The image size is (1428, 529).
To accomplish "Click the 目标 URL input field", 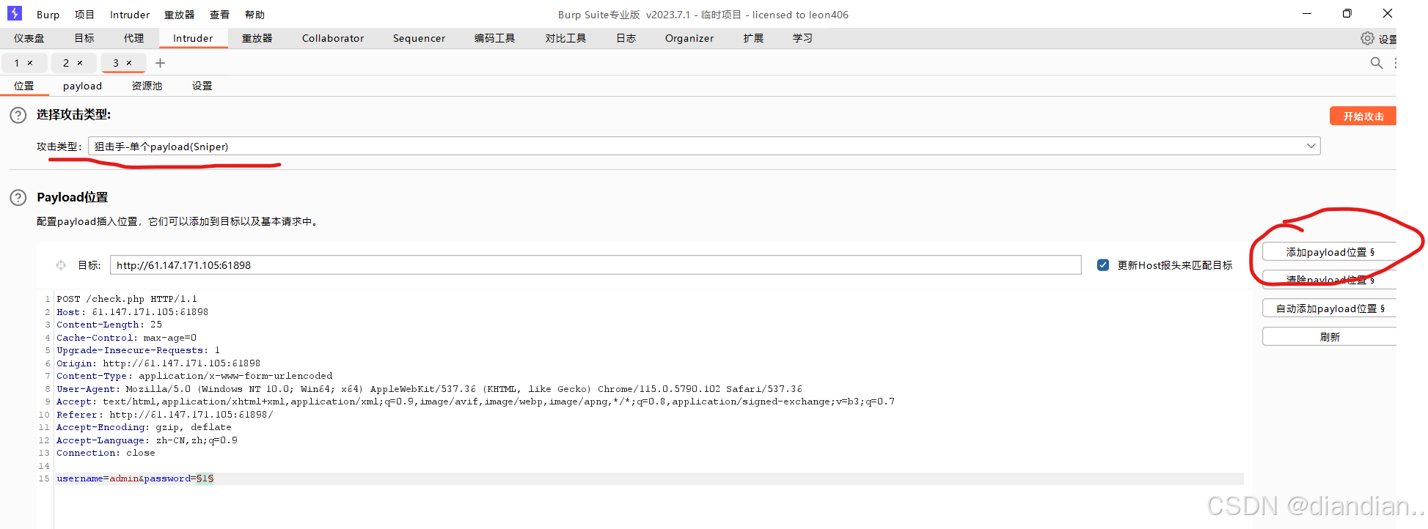I will point(596,265).
